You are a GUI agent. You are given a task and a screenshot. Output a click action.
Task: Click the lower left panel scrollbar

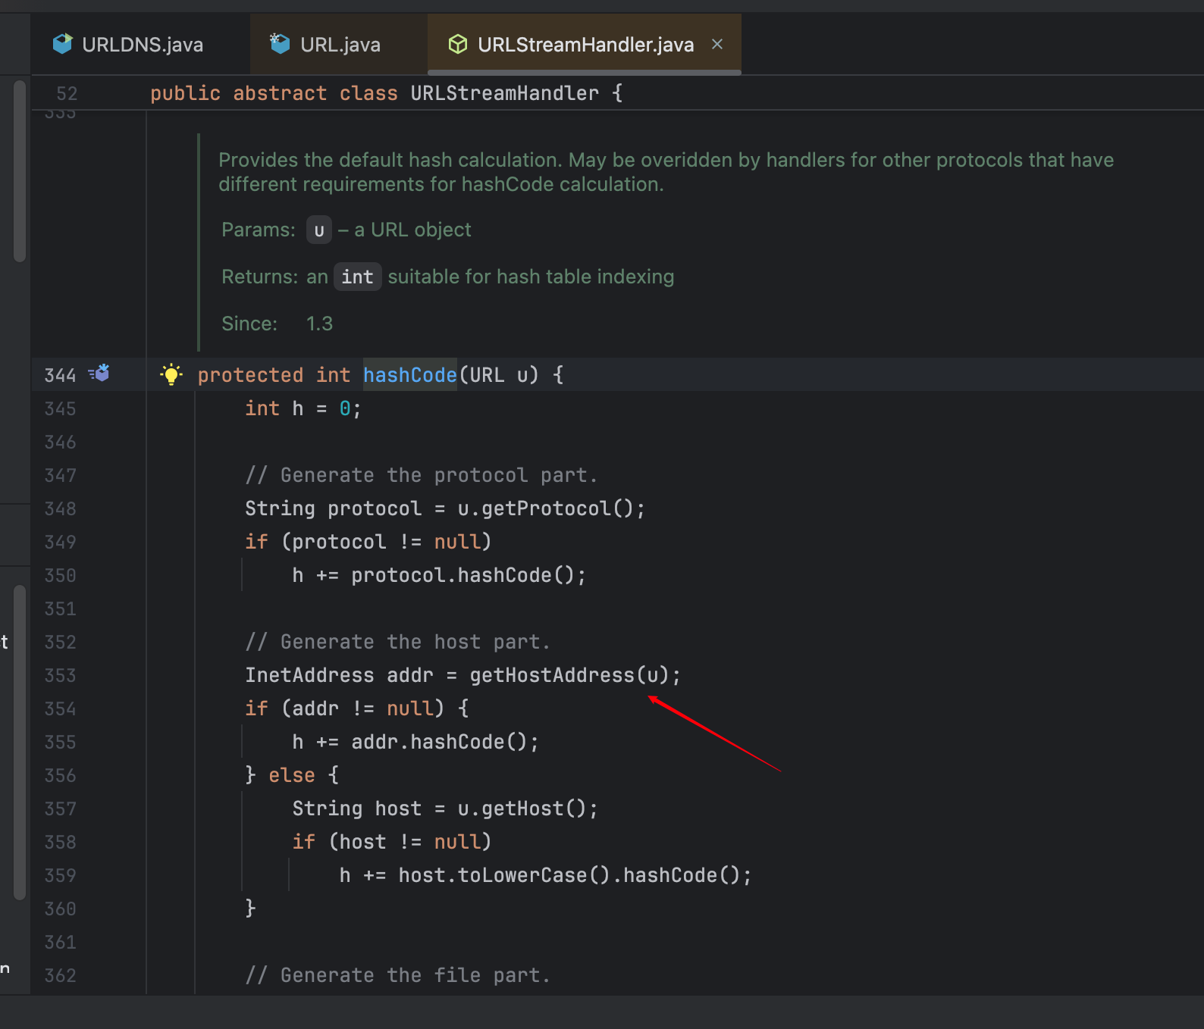tap(20, 743)
